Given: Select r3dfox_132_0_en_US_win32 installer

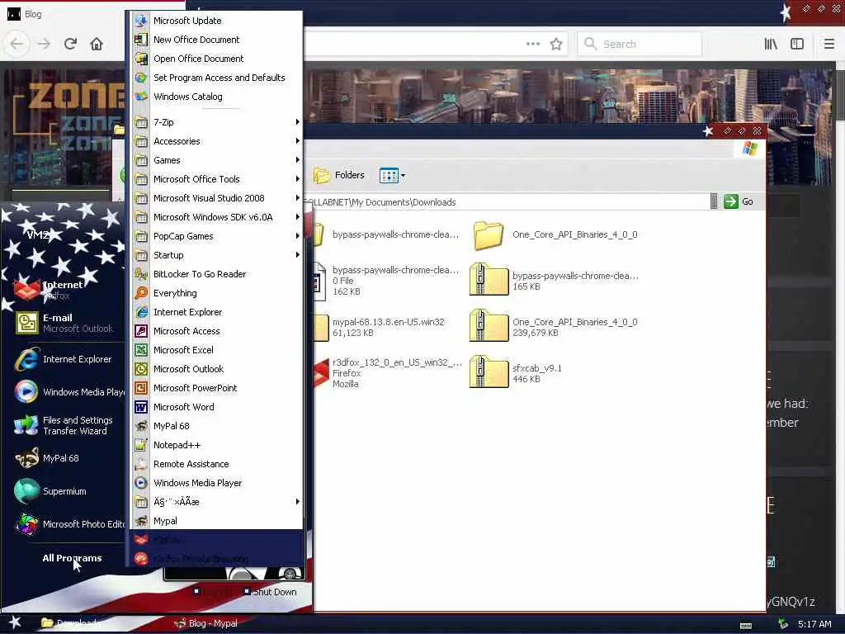Looking at the screenshot, I should click(387, 373).
